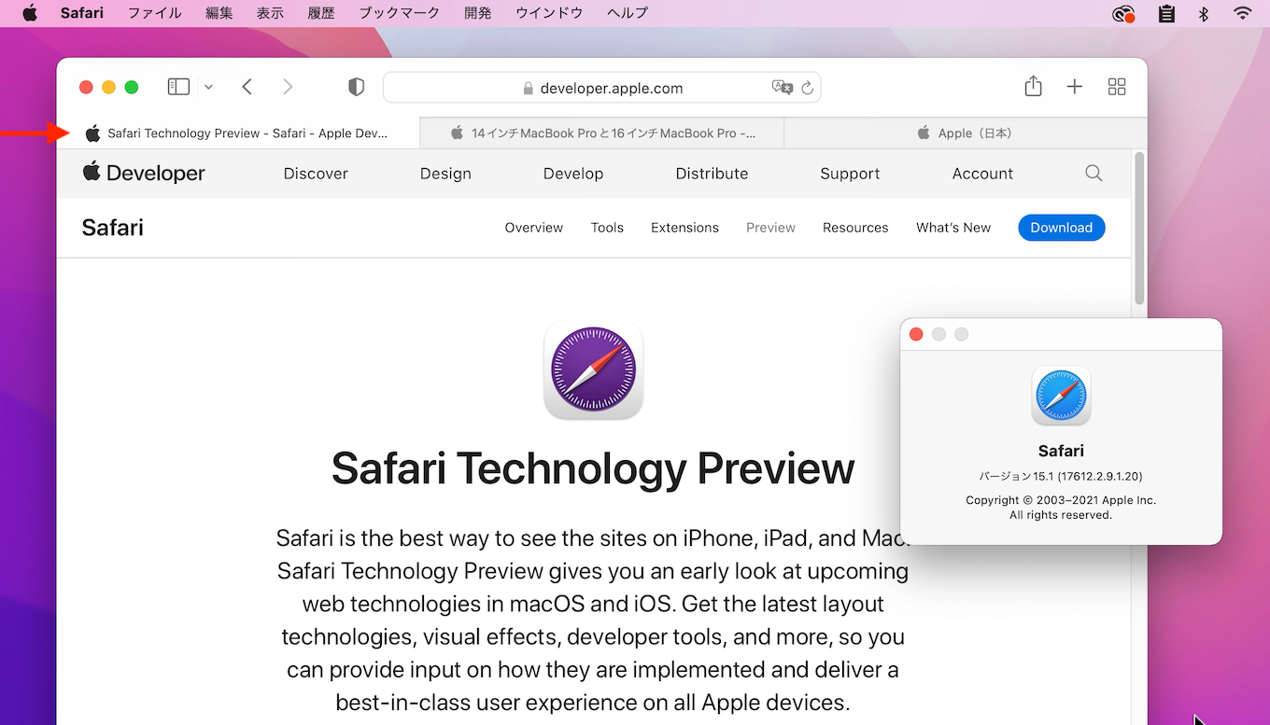Click the clipboard menu bar icon
1270x725 pixels.
pyautogui.click(x=1166, y=13)
